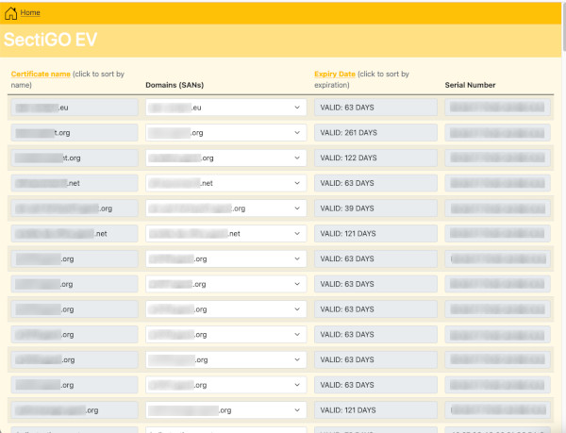
Task: Select serial number in .net 121 DAYS row
Action: tap(497, 234)
